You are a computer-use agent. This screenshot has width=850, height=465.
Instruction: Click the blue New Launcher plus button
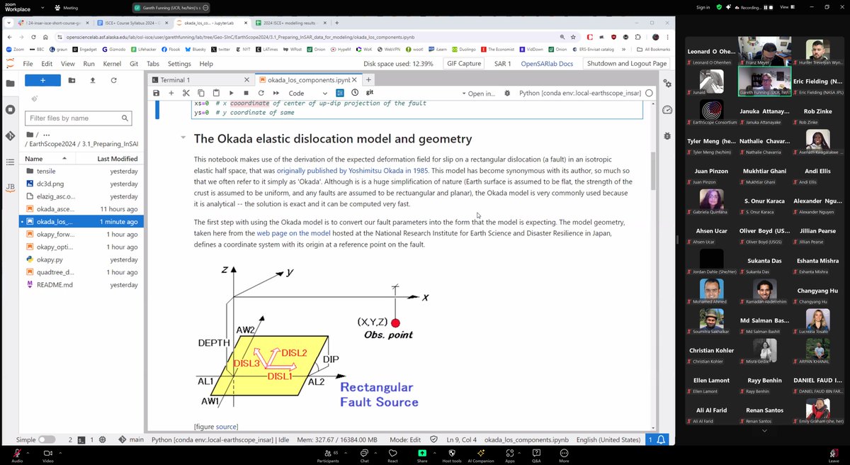[x=42, y=81]
